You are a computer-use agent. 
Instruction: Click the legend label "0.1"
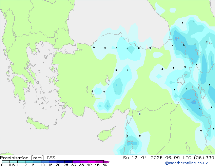[4, 165]
